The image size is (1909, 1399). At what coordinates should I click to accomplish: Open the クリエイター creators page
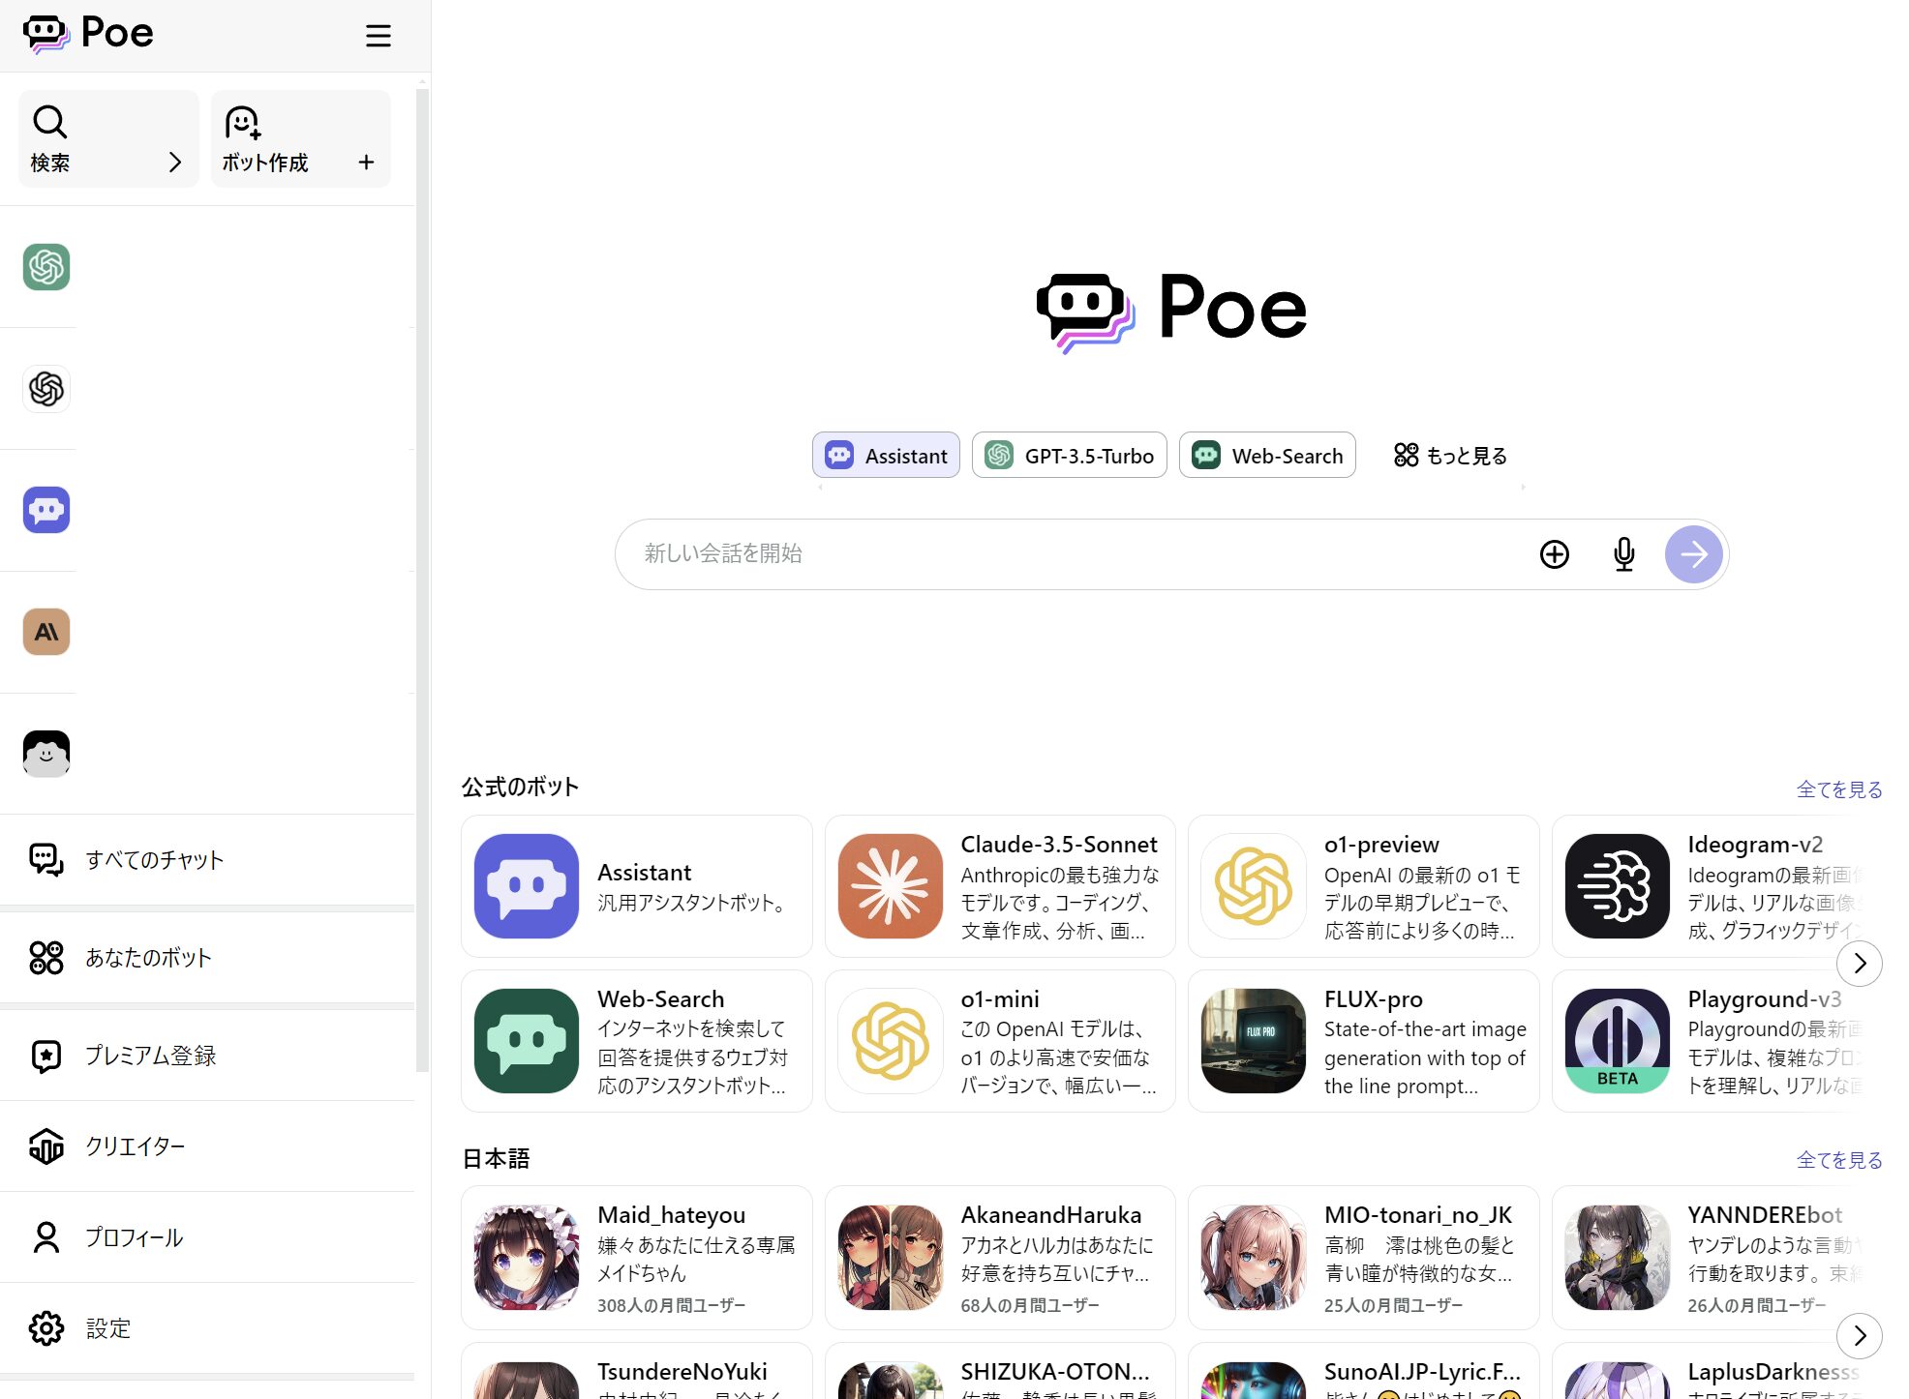coord(207,1146)
